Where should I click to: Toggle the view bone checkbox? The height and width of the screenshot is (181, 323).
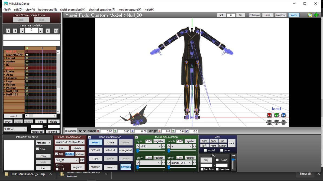tap(221, 150)
